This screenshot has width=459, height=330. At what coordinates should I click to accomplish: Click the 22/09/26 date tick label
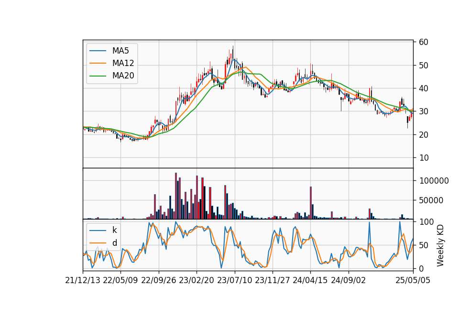[x=159, y=280]
